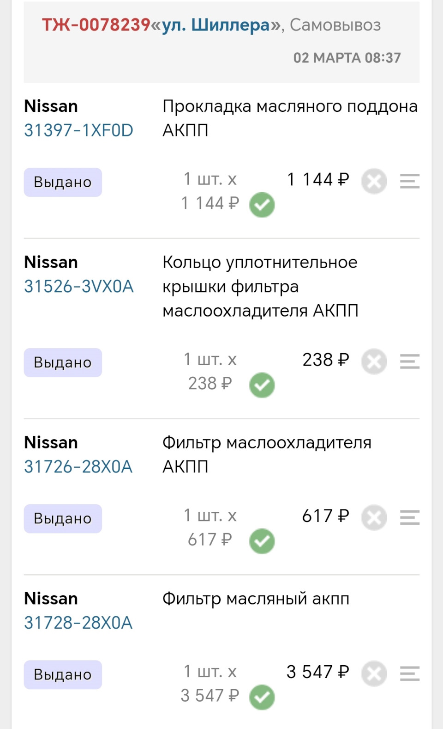Open the «ул. Шиллера» pickup point link

216,25
